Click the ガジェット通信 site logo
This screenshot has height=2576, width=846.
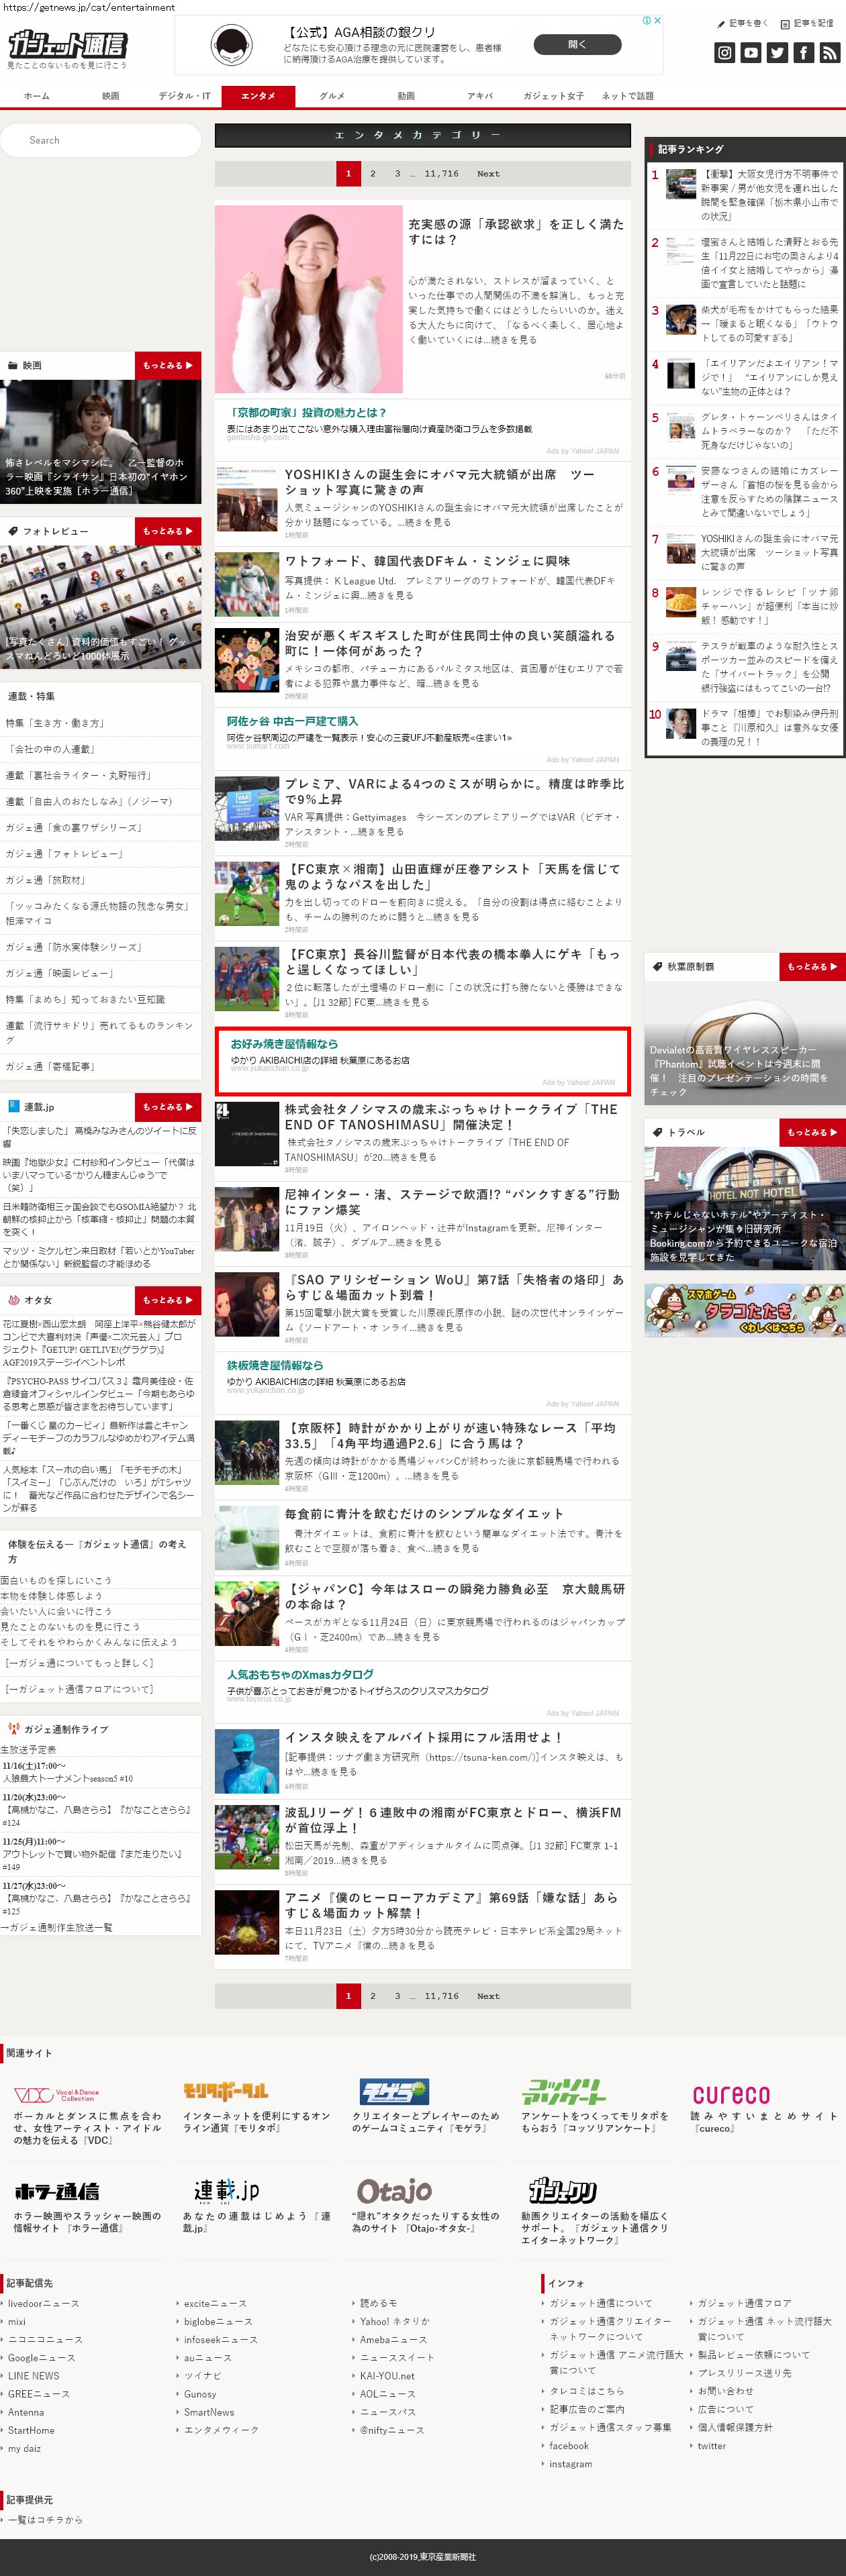coord(67,45)
